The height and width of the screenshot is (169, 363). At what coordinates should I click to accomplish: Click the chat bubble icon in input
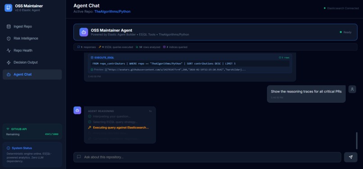pos(79,157)
